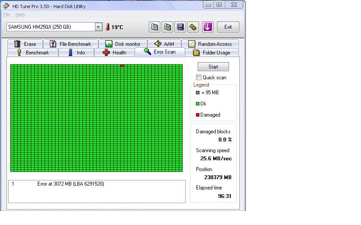The width and height of the screenshot is (361, 225).
Task: Click the copy screenshot to clipboard icon
Action: [x=167, y=27]
